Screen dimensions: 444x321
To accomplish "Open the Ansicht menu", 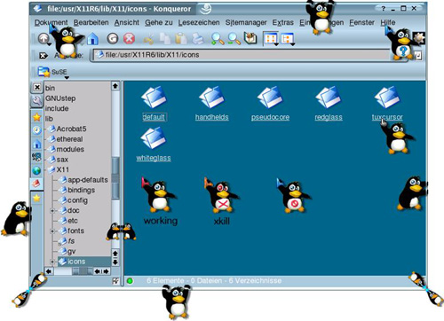I will coord(127,22).
